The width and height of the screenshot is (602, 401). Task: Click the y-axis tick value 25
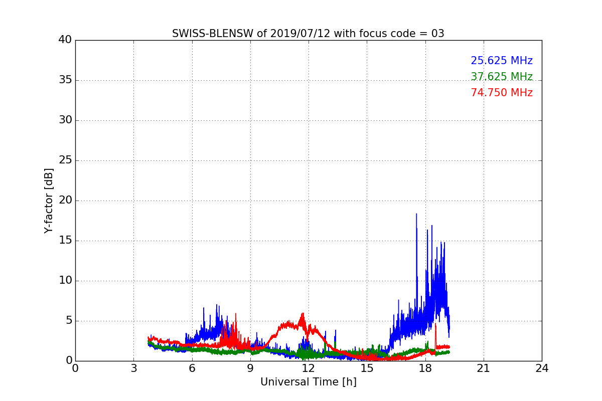coord(65,160)
